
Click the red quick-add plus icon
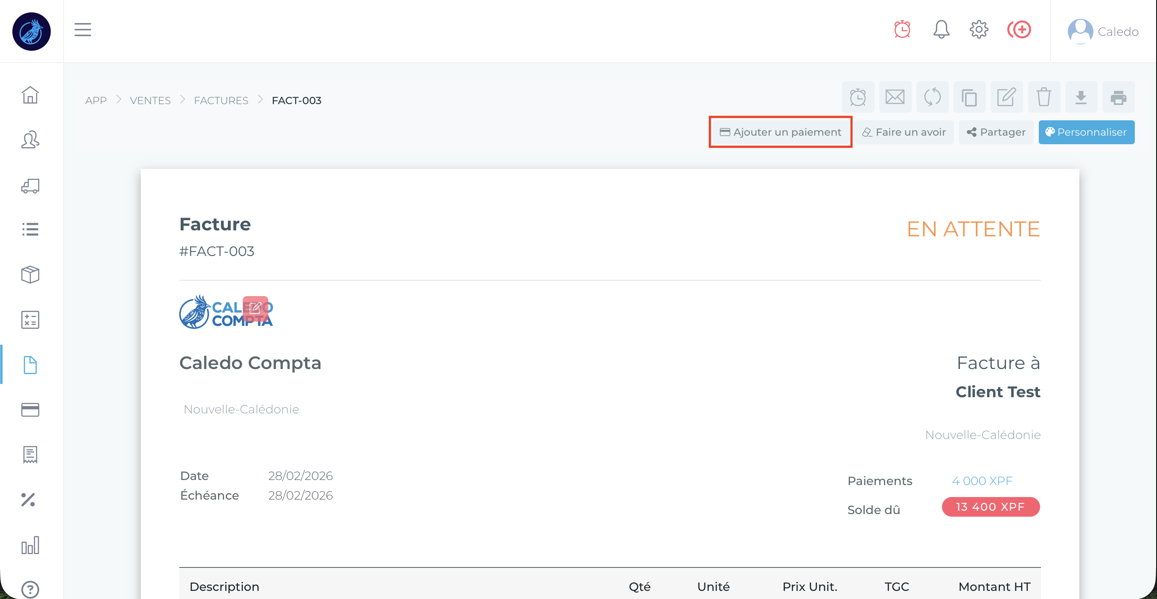click(x=1019, y=29)
